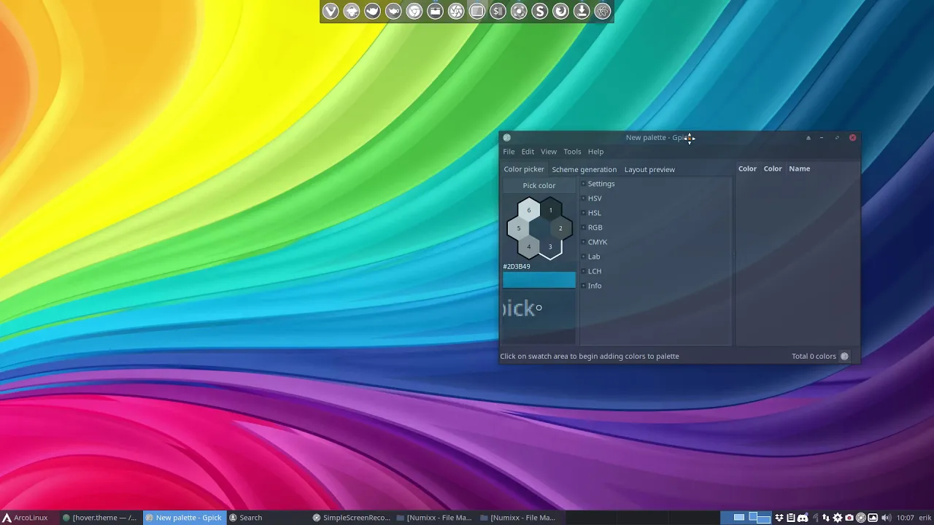
Task: Click the picture frame tray icon
Action: (873, 518)
